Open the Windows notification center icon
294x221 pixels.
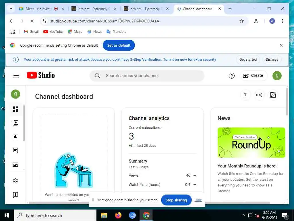pyautogui.click(x=285, y=216)
